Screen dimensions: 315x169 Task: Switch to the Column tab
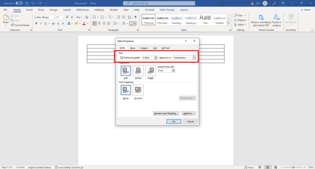144,48
